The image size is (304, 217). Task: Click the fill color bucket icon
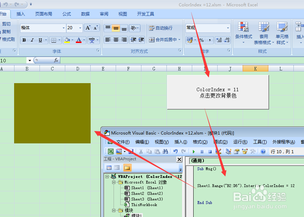pyautogui.click(x=67, y=40)
